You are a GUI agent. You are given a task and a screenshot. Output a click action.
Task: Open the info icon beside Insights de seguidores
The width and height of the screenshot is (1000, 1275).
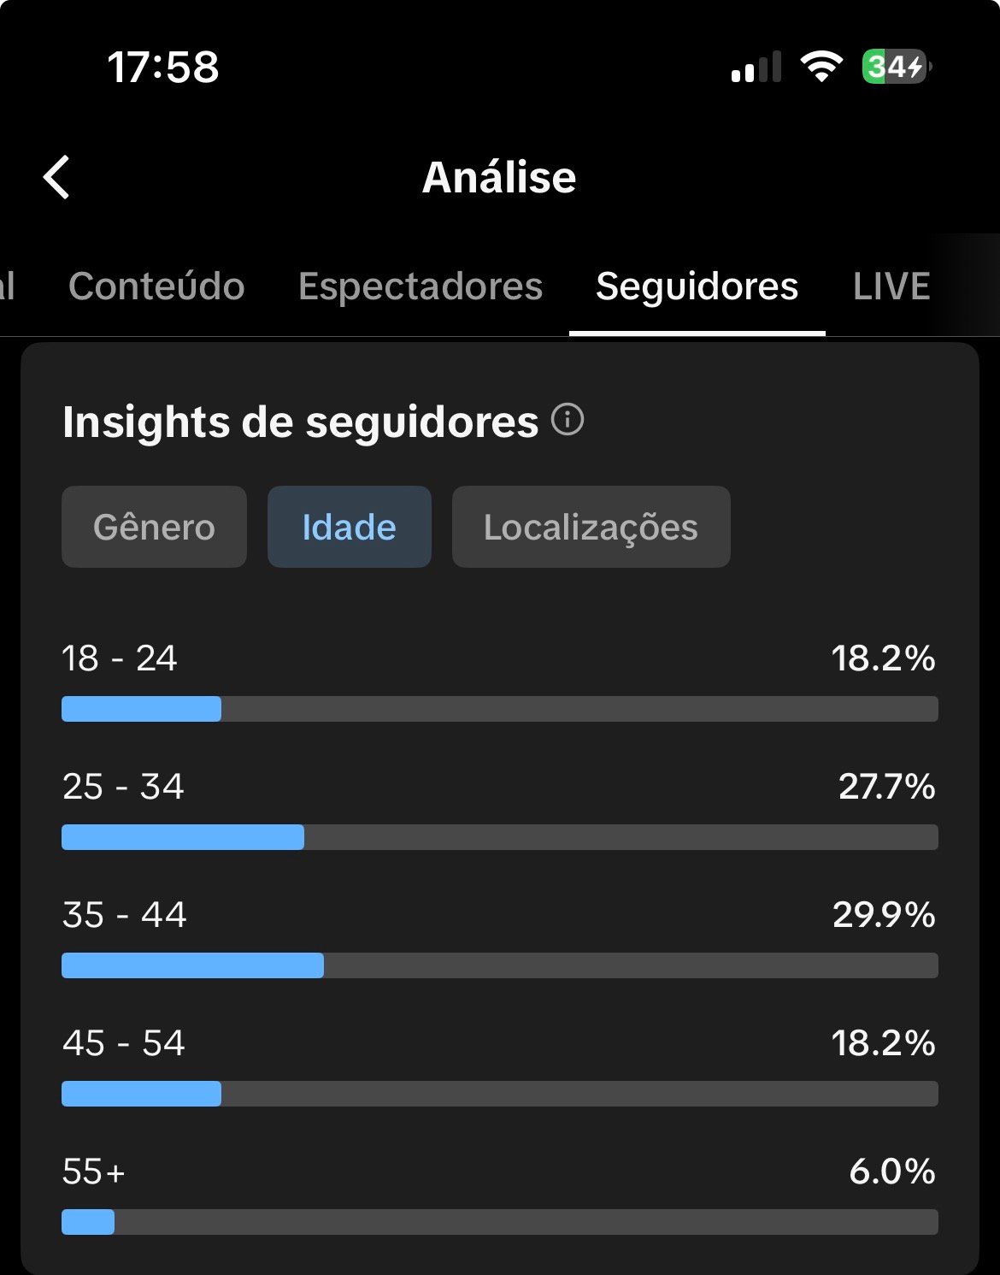pyautogui.click(x=568, y=420)
